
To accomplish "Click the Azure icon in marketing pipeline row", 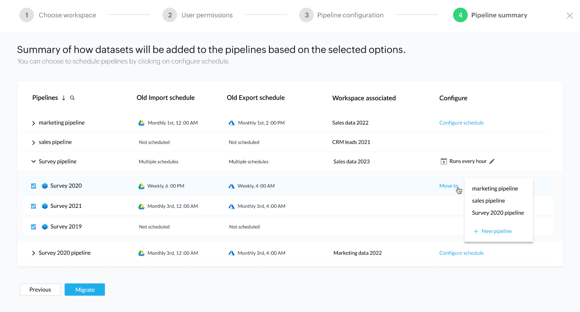I will [231, 123].
